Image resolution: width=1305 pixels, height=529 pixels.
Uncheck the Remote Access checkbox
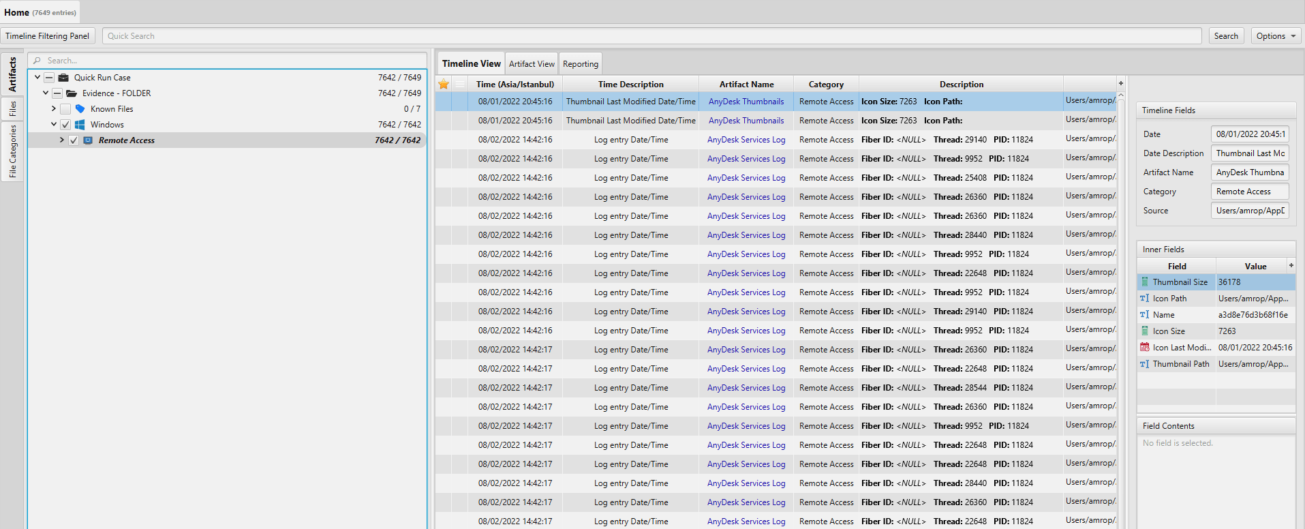(74, 140)
